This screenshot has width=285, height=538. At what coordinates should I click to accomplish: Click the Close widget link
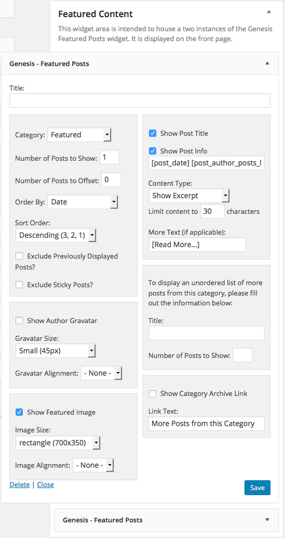coord(46,484)
